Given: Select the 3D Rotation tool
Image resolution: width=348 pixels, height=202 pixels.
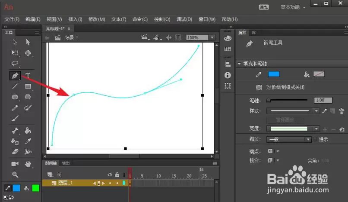Looking at the screenshot, I should pyautogui.click(x=28, y=53).
